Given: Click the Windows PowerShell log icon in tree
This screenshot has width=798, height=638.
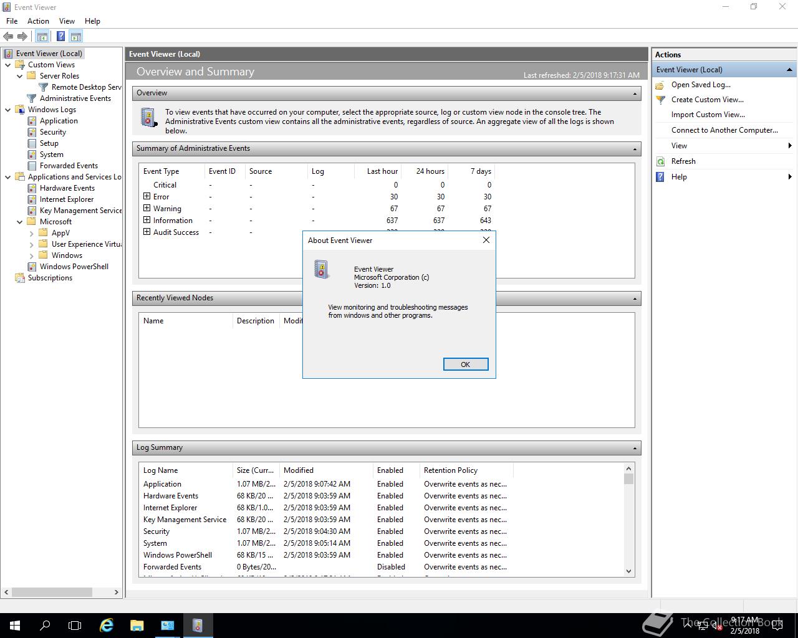Looking at the screenshot, I should tap(32, 267).
